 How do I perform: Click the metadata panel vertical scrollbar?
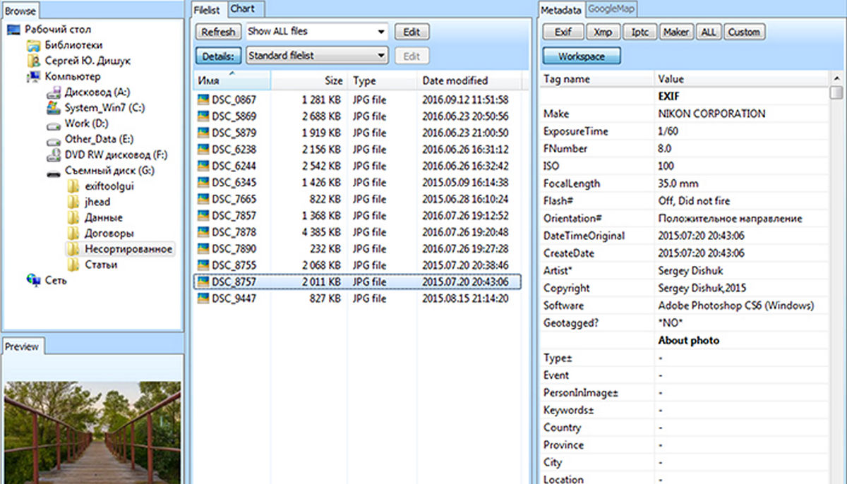click(x=836, y=282)
